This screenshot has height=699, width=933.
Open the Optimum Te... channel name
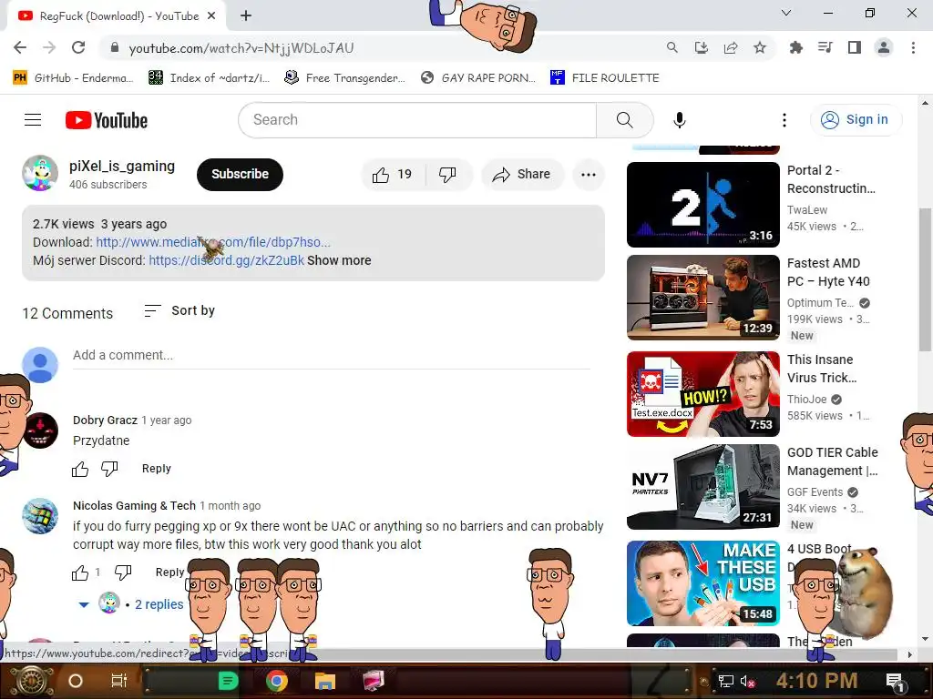[x=820, y=303]
